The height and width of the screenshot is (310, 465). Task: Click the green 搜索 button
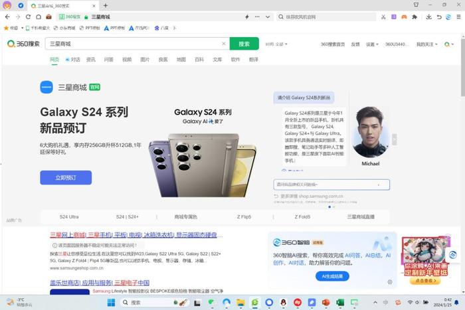(244, 44)
